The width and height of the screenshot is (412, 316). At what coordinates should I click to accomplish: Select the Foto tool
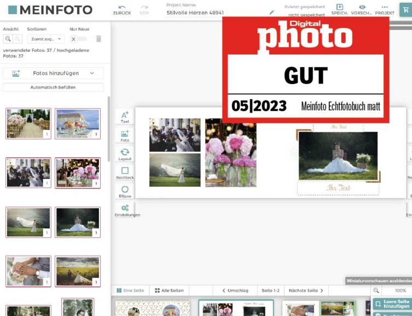click(x=125, y=136)
